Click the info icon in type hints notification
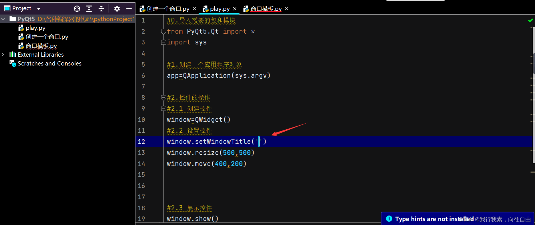The image size is (535, 225). click(389, 219)
